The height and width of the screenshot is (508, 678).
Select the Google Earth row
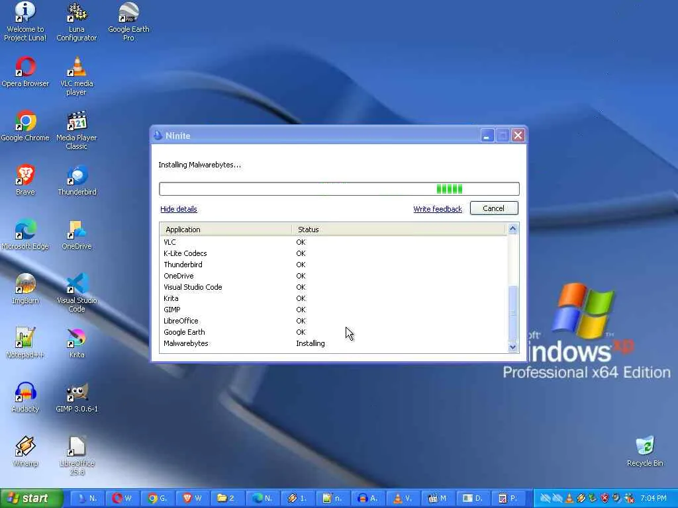point(333,332)
